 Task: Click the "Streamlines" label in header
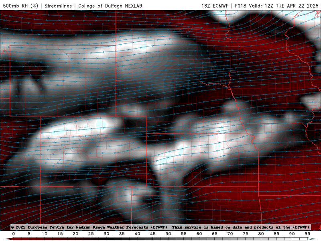[58, 6]
